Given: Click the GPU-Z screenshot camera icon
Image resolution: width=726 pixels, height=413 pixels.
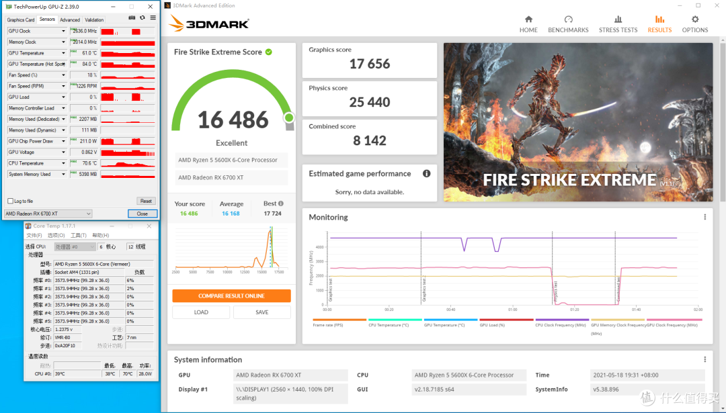Looking at the screenshot, I should (x=132, y=18).
